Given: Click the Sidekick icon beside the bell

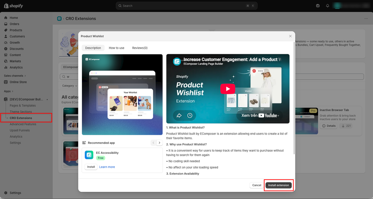Looking at the screenshot, I should (x=318, y=6).
